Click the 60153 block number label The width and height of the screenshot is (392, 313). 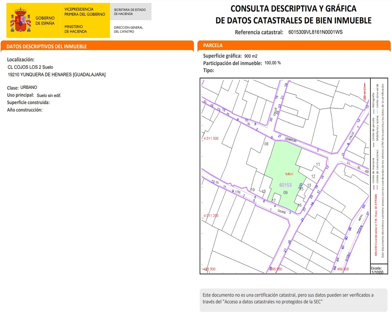pyautogui.click(x=285, y=185)
